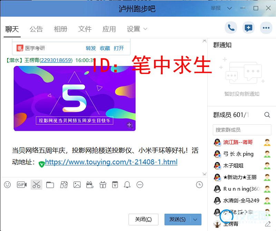The height and width of the screenshot is (231, 276).
Task: Open the 公告 tab
Action: [36, 29]
